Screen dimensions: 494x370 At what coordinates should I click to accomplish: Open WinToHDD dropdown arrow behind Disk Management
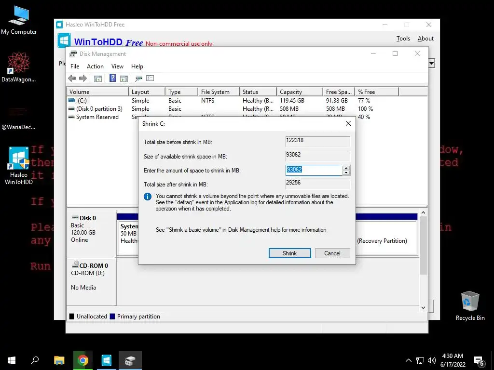click(x=432, y=63)
